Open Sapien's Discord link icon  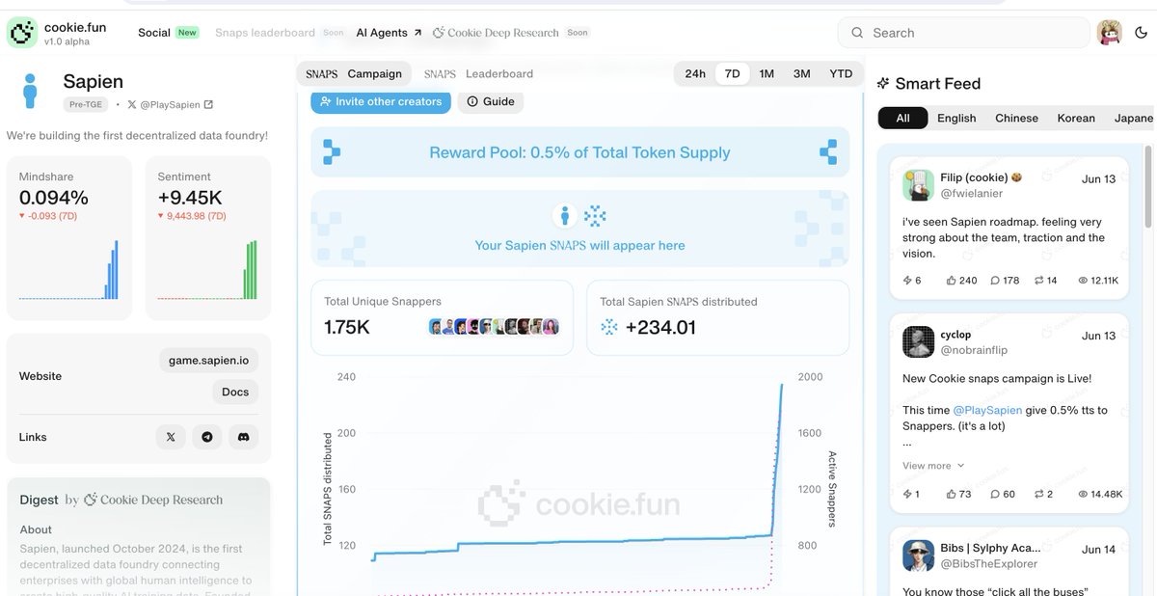(x=244, y=437)
